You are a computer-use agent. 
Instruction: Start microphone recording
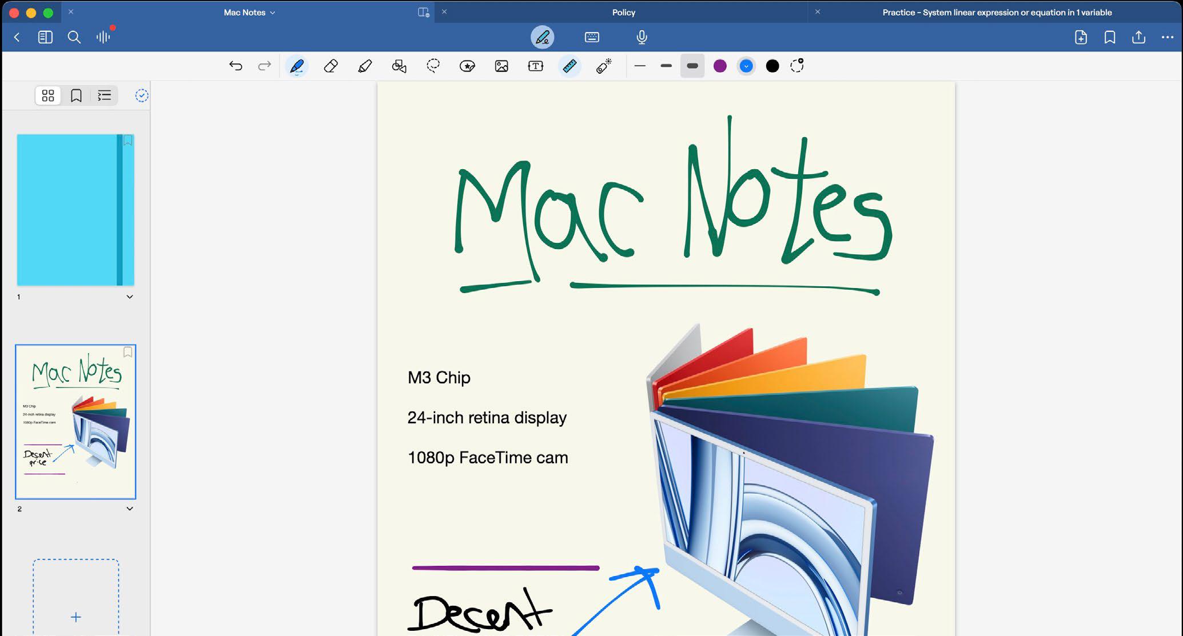pos(642,37)
